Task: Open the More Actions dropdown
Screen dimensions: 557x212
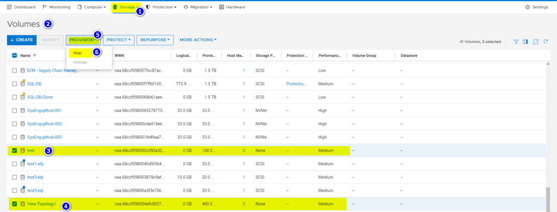Action: (198, 40)
